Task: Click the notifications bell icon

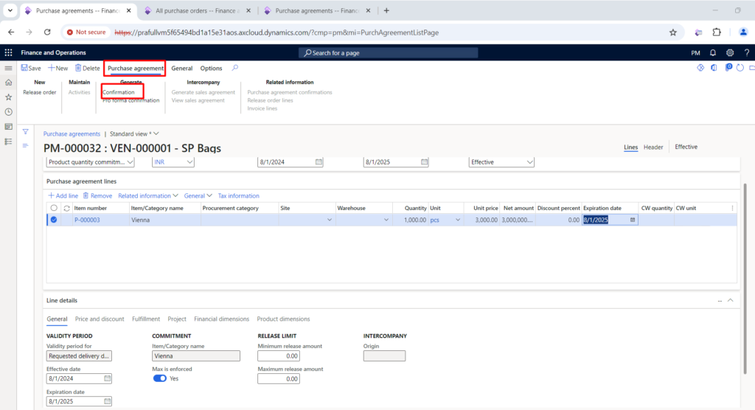Action: (x=713, y=52)
